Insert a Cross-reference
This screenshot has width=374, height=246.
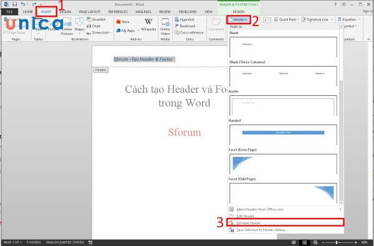click(189, 32)
